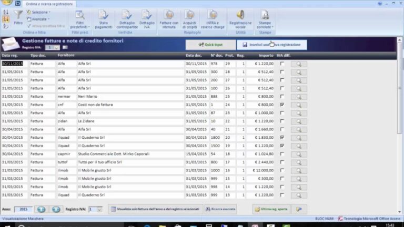Image resolution: width=404 pixels, height=227 pixels.
Task: Click supplier code 'zidan' cell
Action: pyautogui.click(x=66, y=121)
